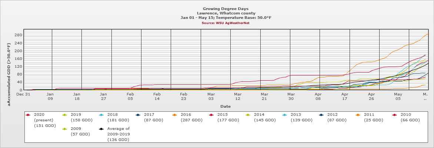
Task: Select the Mar 30 x-axis date label
Action: tap(291, 97)
